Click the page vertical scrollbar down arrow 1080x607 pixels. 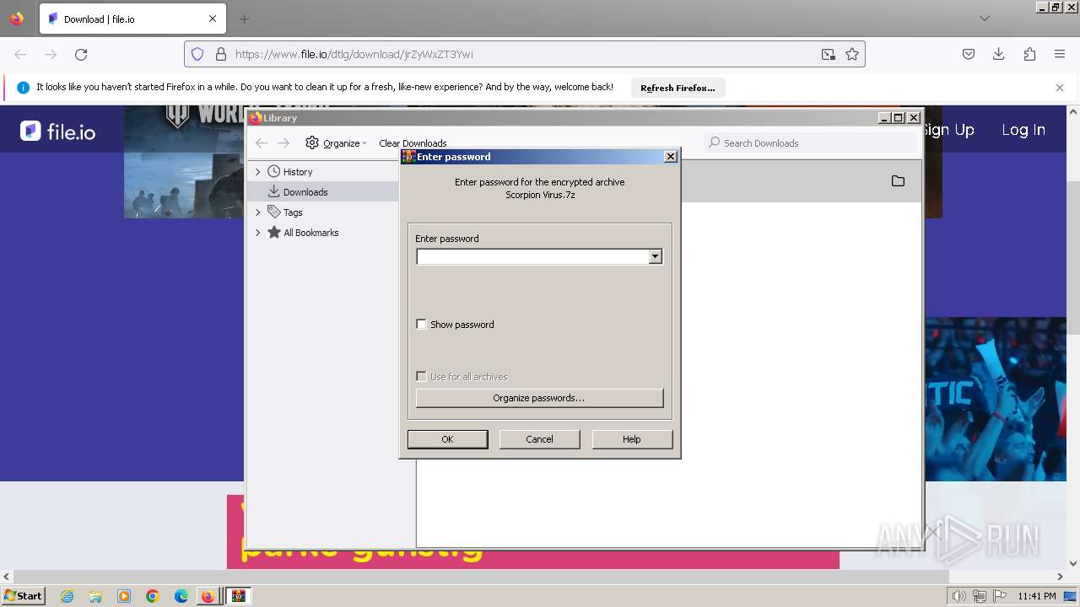[x=1073, y=564]
